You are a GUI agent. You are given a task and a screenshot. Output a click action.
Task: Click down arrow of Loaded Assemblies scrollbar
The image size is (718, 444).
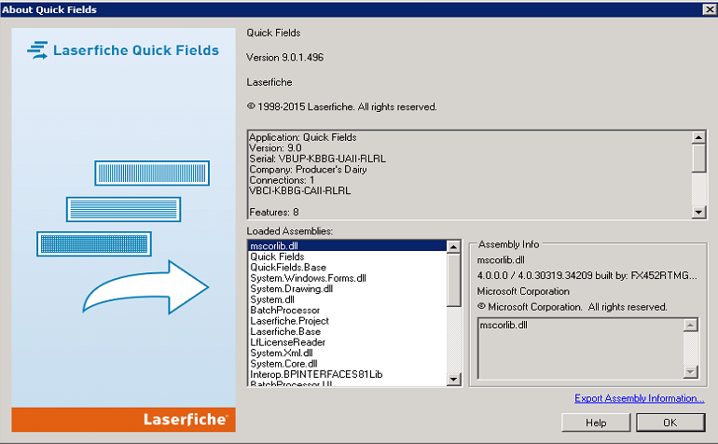(453, 379)
